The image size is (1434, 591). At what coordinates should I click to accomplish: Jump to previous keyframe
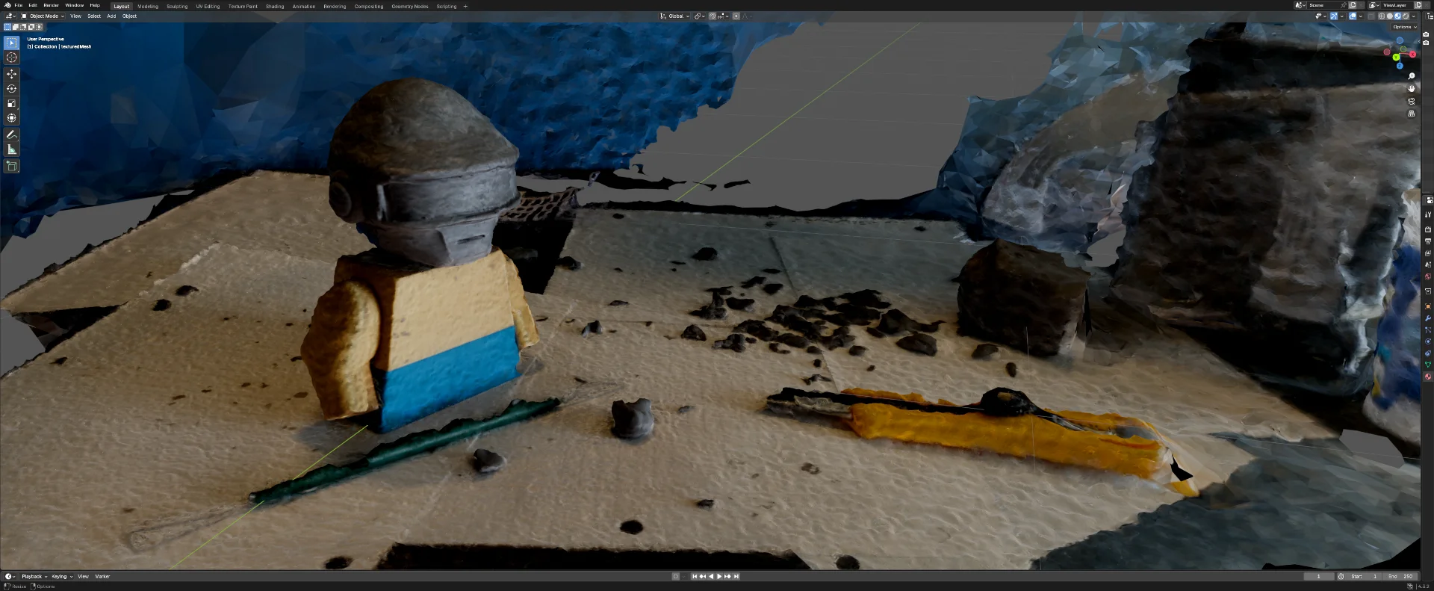coord(703,576)
